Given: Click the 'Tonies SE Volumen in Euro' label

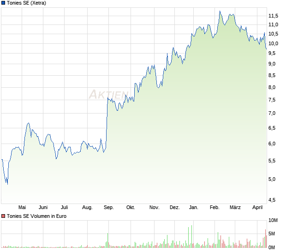Looking at the screenshot, I should (x=36, y=216).
